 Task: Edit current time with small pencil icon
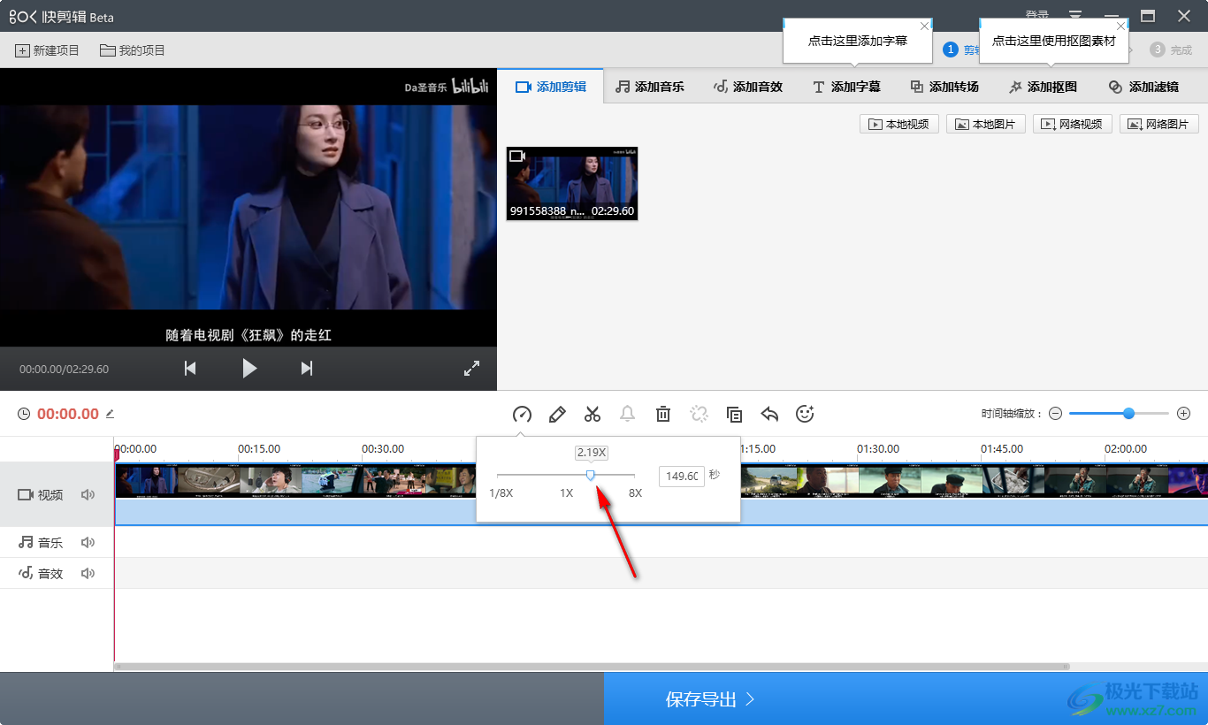click(110, 414)
